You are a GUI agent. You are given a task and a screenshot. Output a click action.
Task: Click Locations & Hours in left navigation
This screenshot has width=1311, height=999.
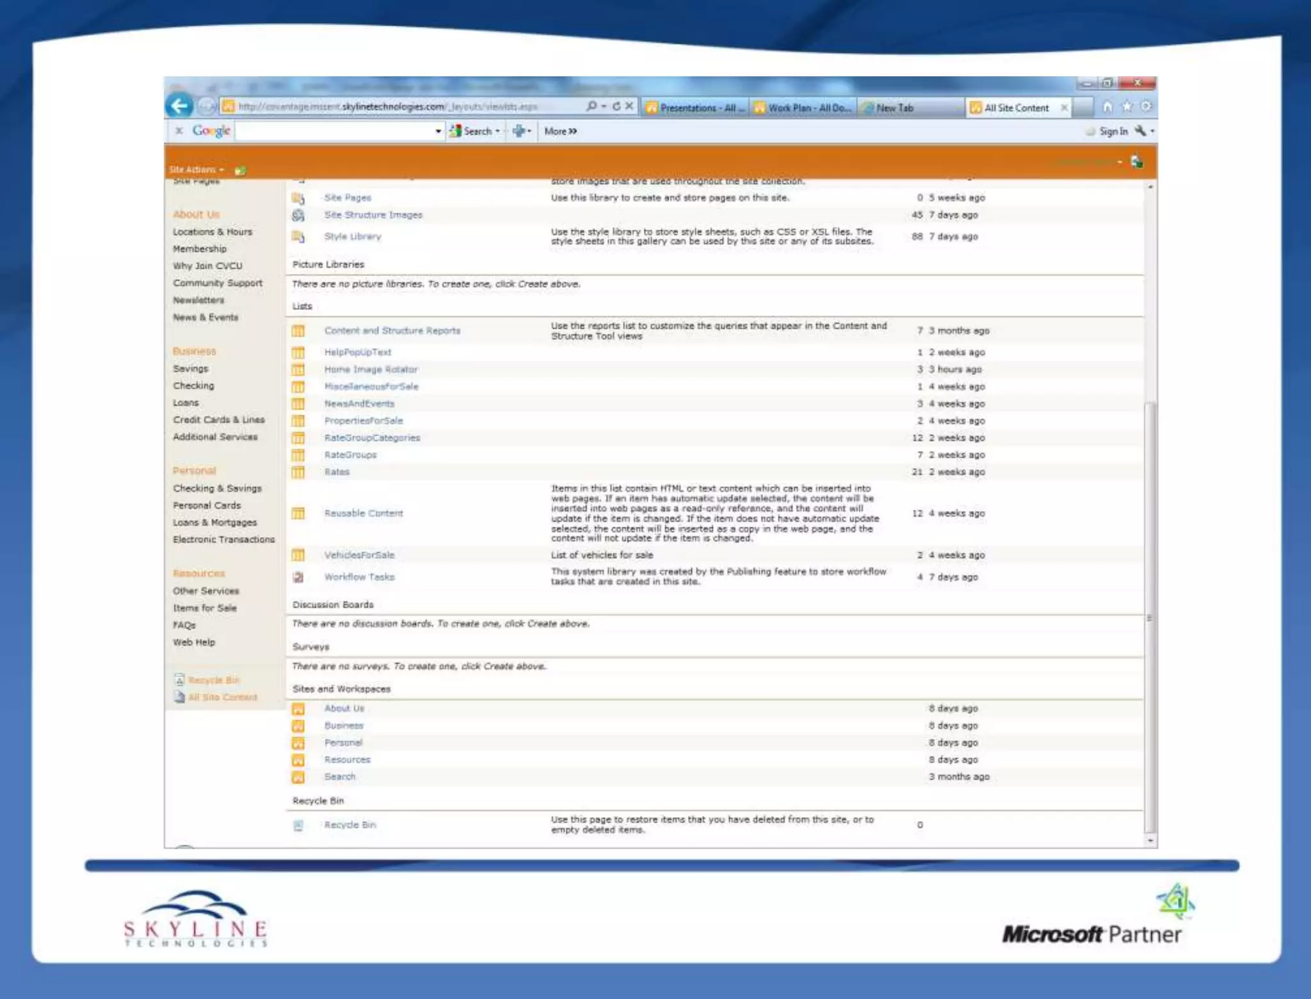click(213, 232)
